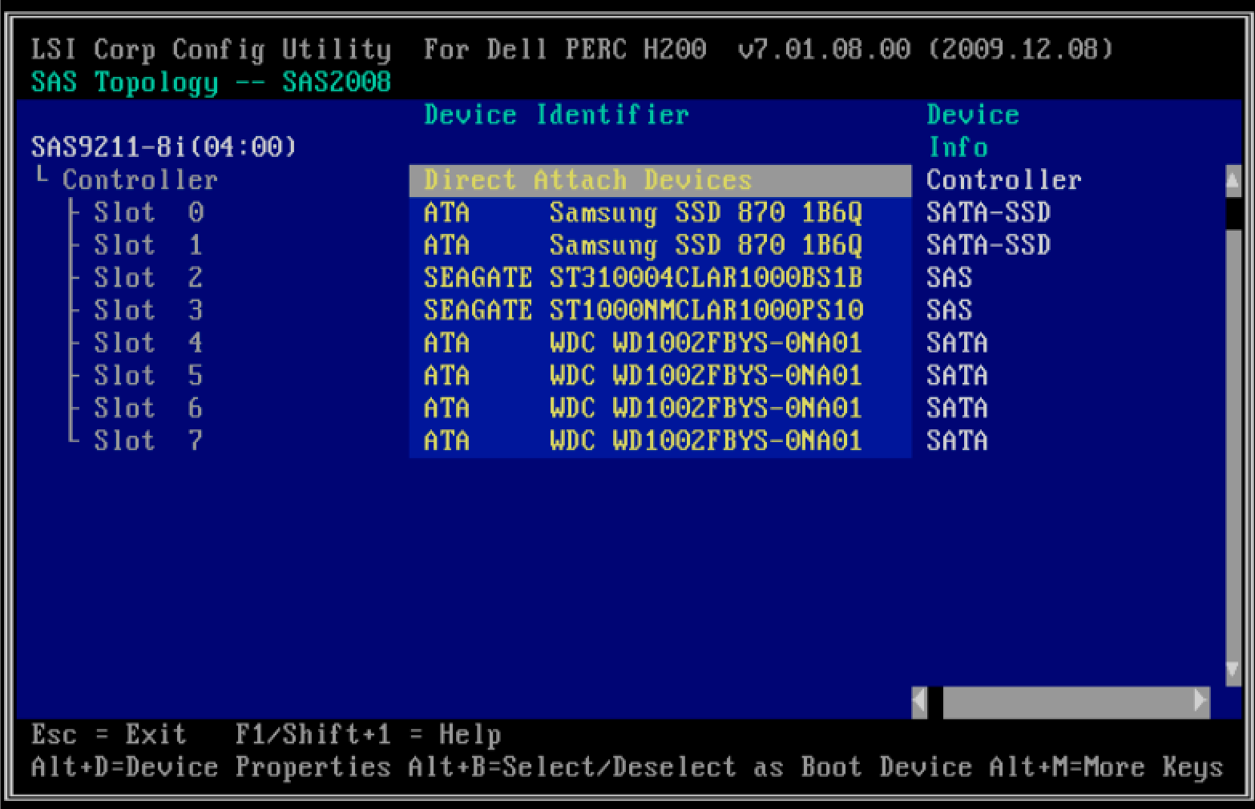Select WDC WD1002FBYS-0NA01 in Slot 7 row
1255x809 pixels.
click(706, 441)
